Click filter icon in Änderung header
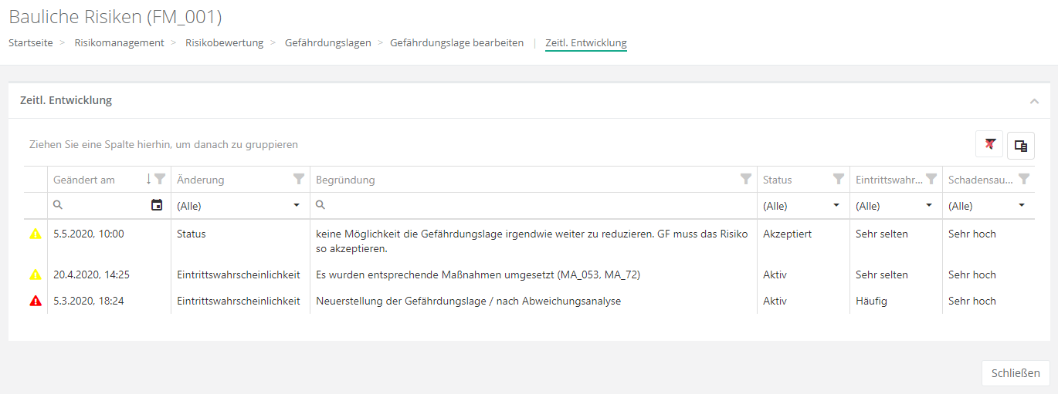 [299, 179]
